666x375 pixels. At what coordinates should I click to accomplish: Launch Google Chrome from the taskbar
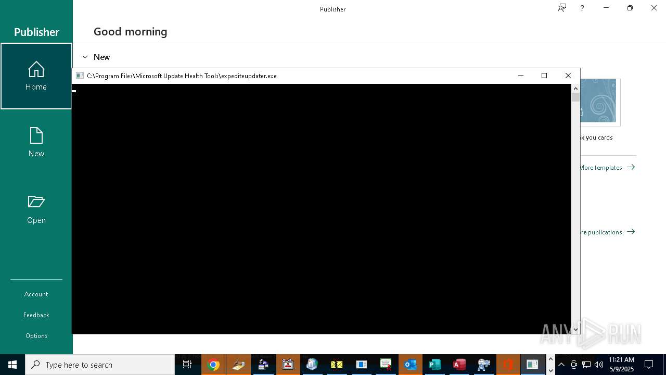213,365
